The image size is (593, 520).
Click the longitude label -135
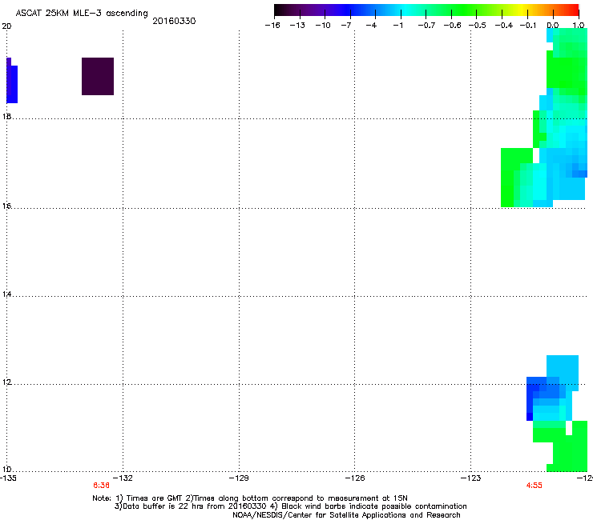[8, 478]
